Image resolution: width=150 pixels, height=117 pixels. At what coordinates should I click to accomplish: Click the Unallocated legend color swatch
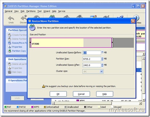(x=65, y=107)
